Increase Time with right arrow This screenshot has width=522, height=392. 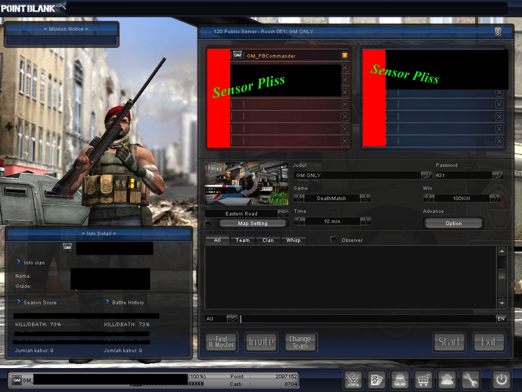click(365, 222)
